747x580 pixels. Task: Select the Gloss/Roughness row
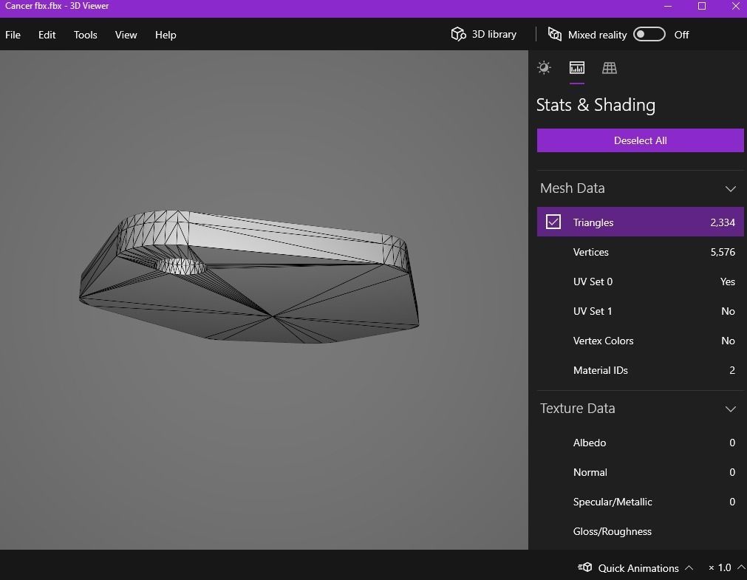641,531
